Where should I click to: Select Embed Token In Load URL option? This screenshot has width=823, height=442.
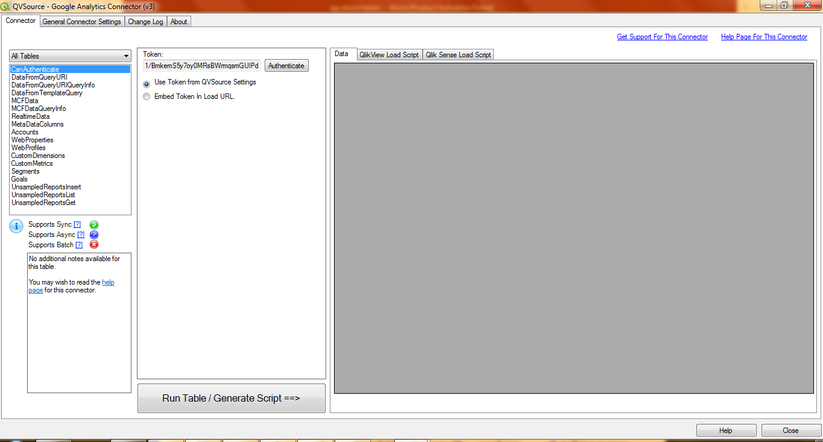tap(147, 96)
